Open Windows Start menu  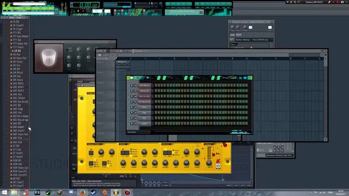[x=4, y=192]
